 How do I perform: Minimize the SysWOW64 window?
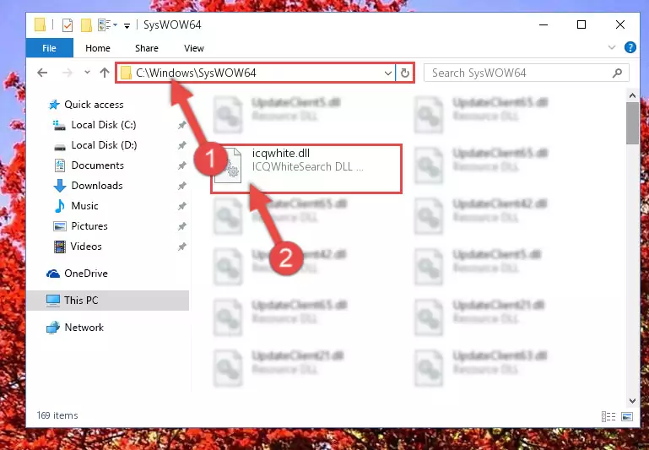coord(544,24)
